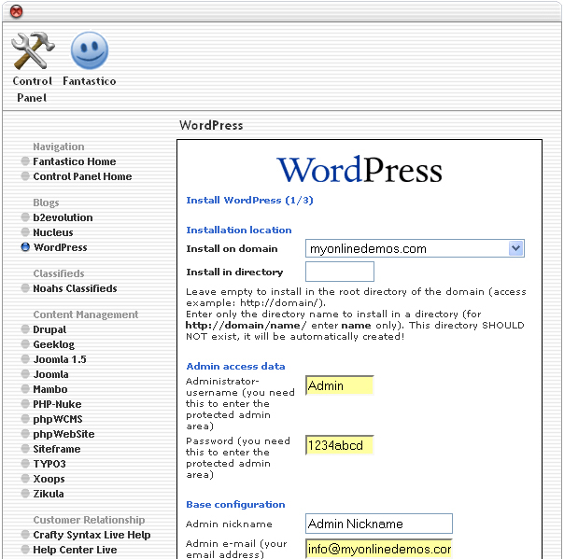
Task: Open Noahs Classifieds installer
Action: coord(75,288)
